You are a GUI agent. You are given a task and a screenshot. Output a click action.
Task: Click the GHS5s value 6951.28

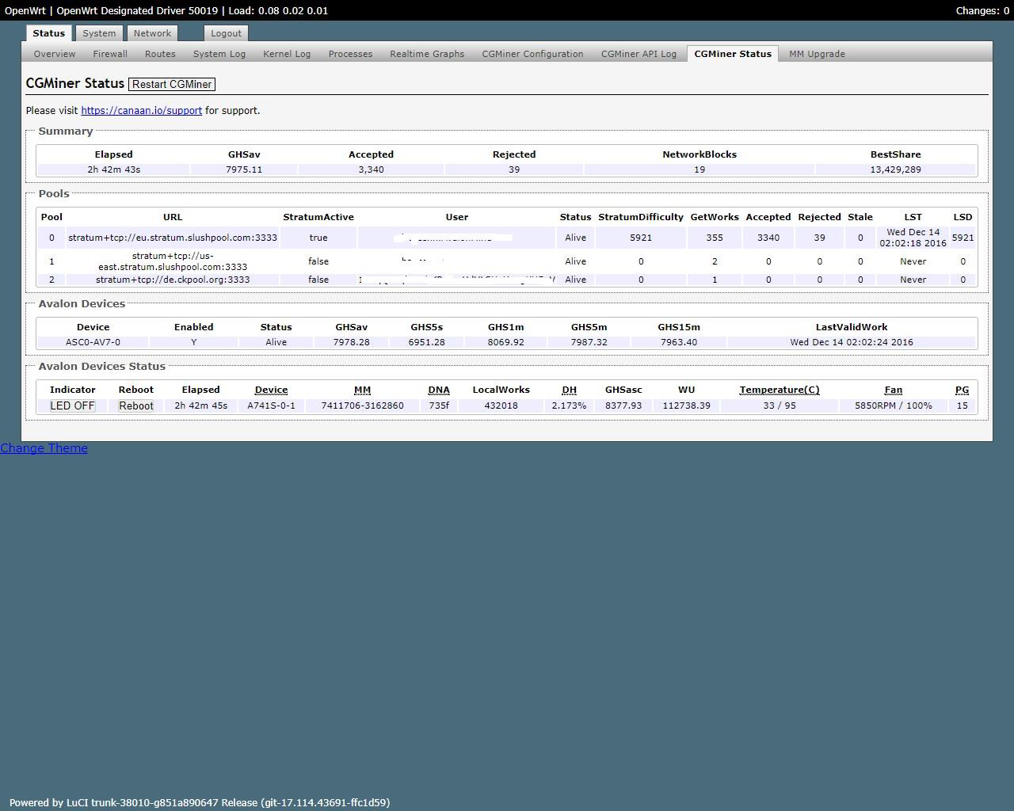(x=426, y=342)
